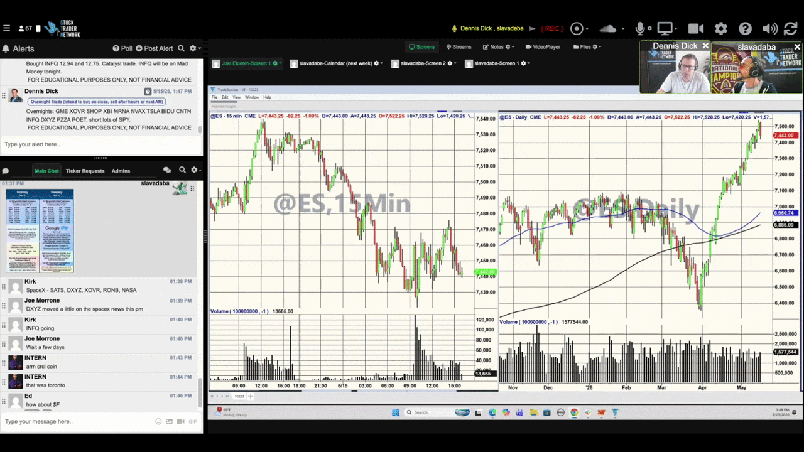Select the Joel Elconin-Screen 1 screen
804x452 pixels.
pyautogui.click(x=246, y=63)
